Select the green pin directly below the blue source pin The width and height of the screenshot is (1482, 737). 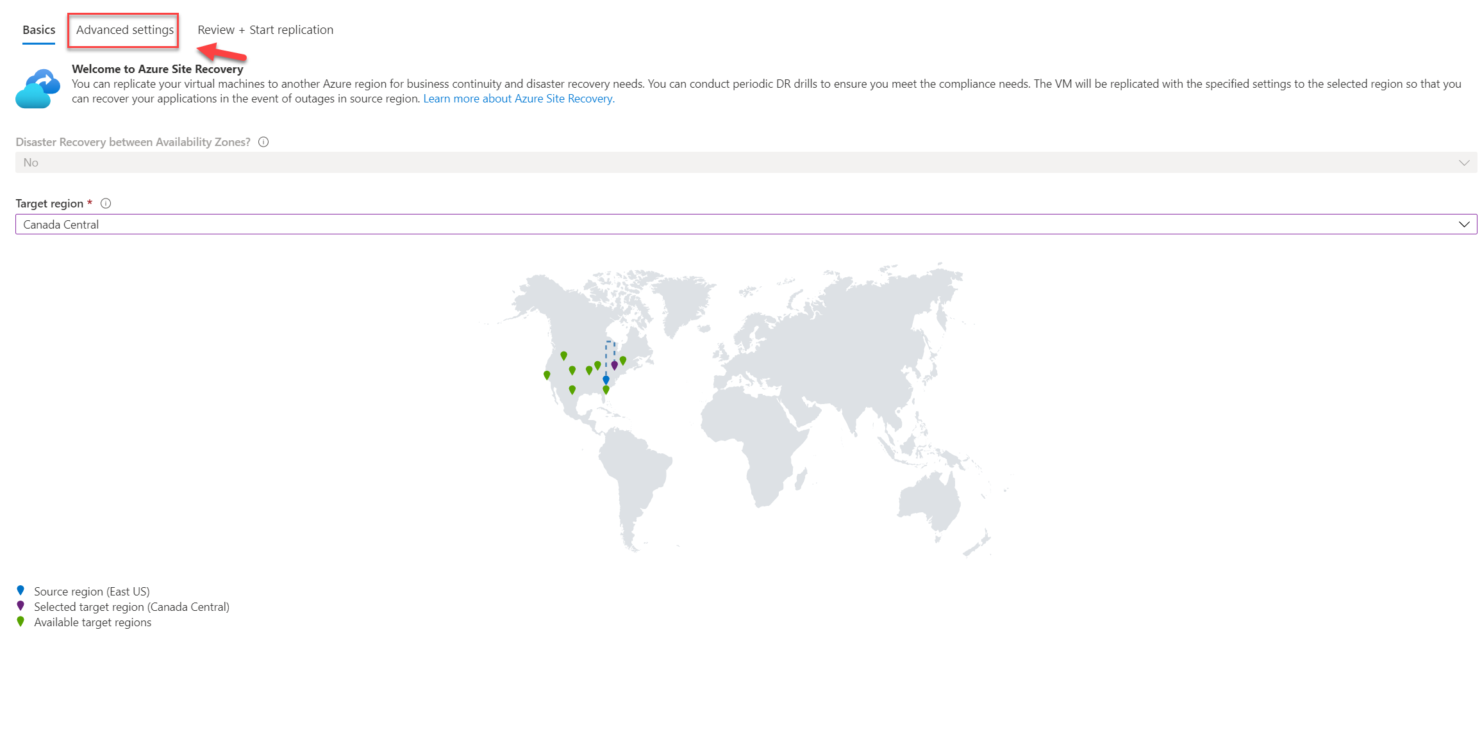click(x=606, y=389)
